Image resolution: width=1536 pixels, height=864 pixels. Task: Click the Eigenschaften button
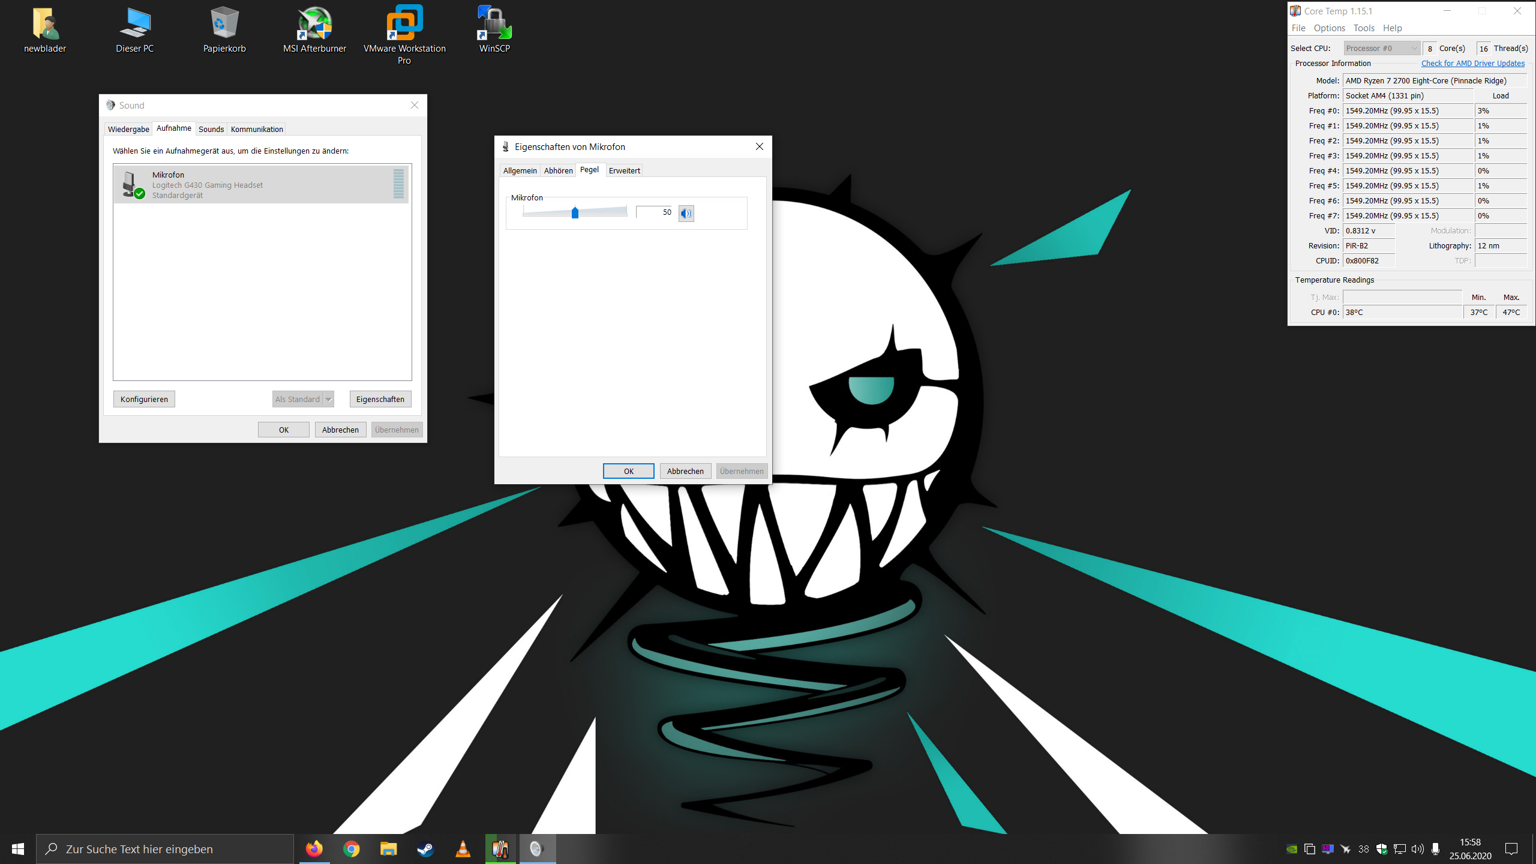[380, 399]
